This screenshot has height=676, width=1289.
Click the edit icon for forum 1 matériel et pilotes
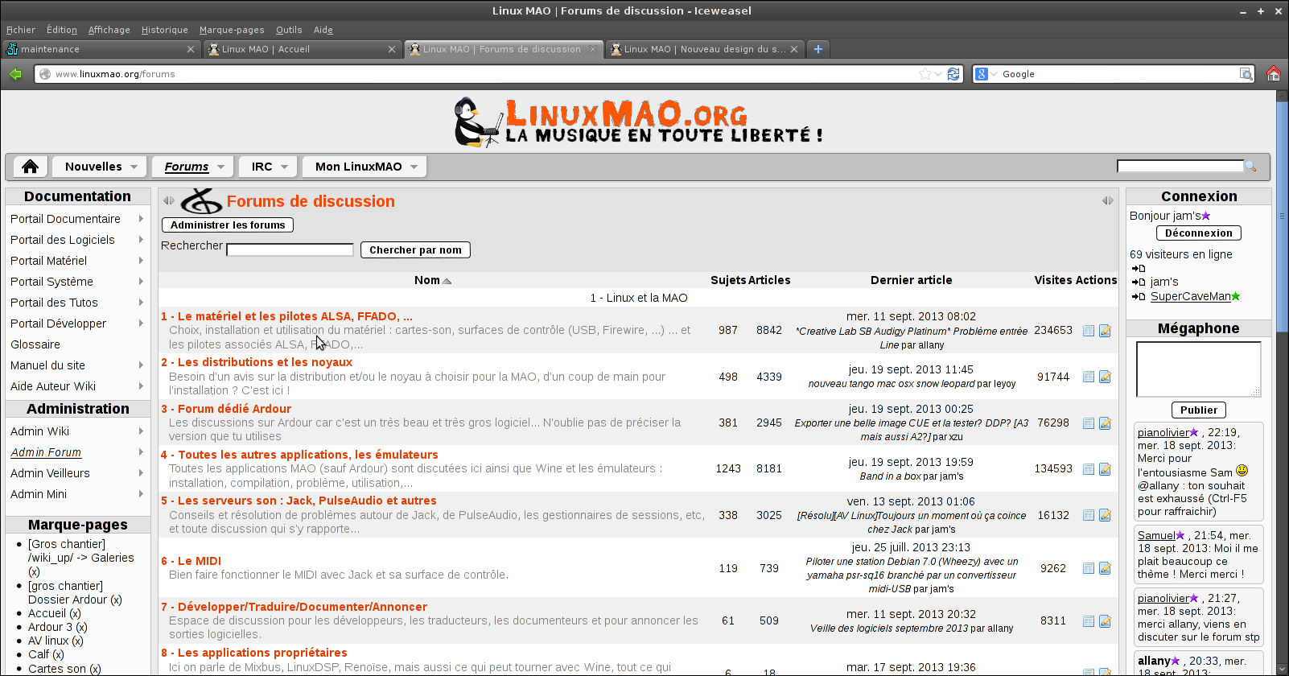coord(1105,331)
